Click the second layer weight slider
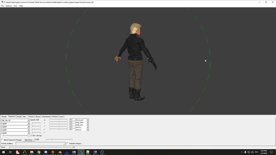This screenshot has height=155, width=276. tap(36, 124)
